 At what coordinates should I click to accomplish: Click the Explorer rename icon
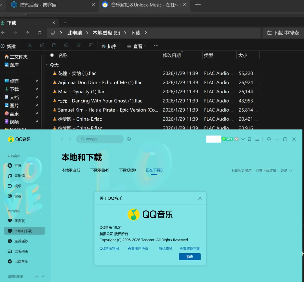(66, 45)
